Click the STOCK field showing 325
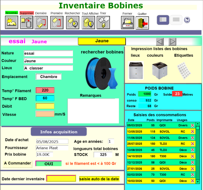203x190 pixels. tap(103, 155)
